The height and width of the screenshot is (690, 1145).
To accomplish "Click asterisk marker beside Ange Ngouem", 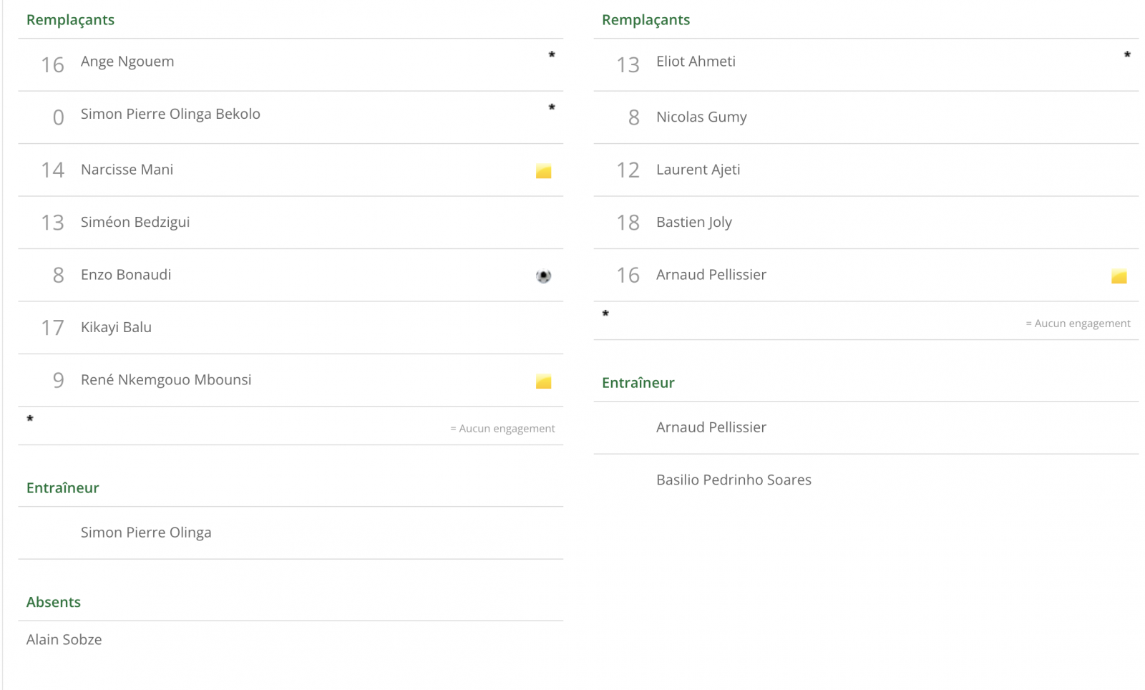I will click(552, 55).
